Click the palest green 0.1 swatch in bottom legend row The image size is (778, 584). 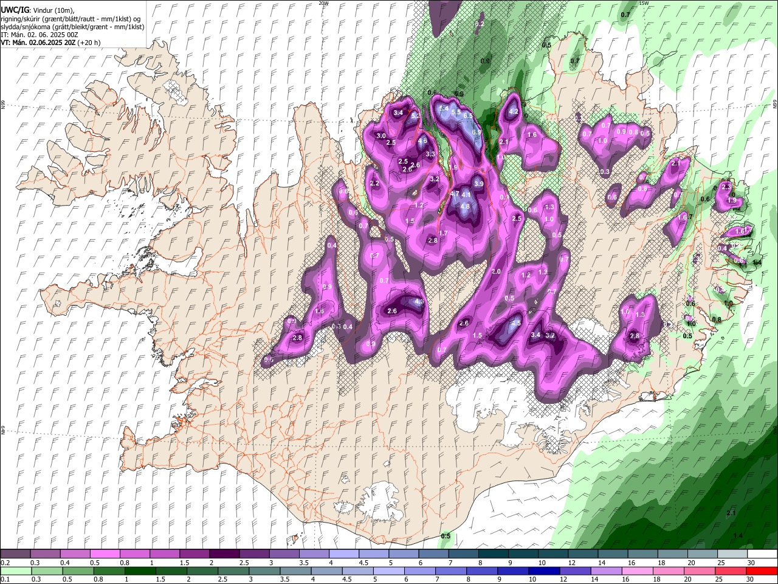pyautogui.click(x=16, y=571)
